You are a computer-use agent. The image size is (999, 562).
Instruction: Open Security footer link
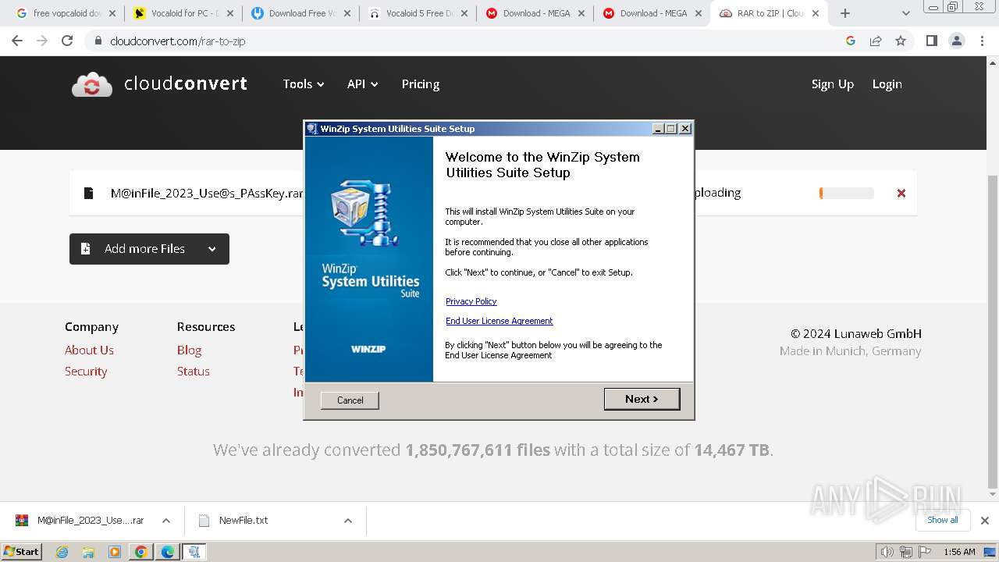click(86, 372)
